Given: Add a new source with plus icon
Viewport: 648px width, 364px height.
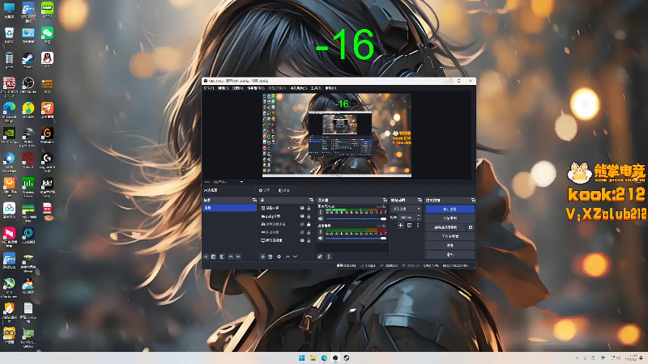Looking at the screenshot, I should (x=262, y=256).
